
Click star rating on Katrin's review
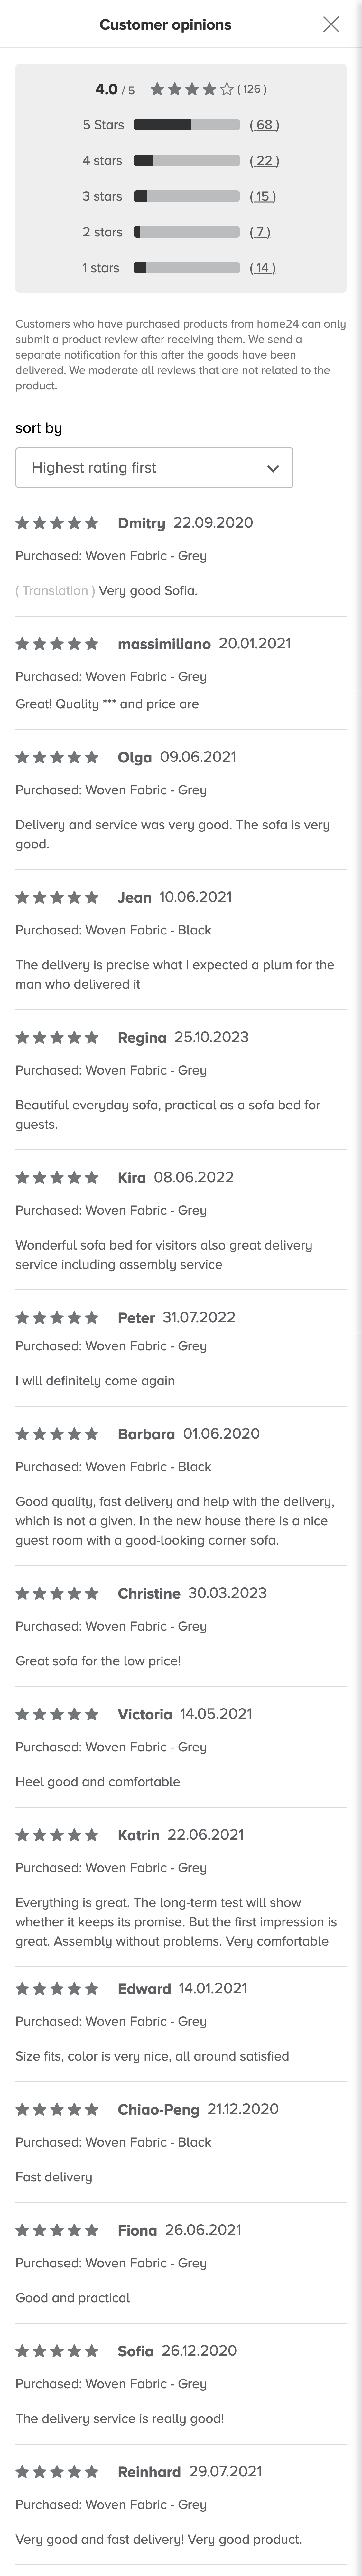pos(57,1835)
